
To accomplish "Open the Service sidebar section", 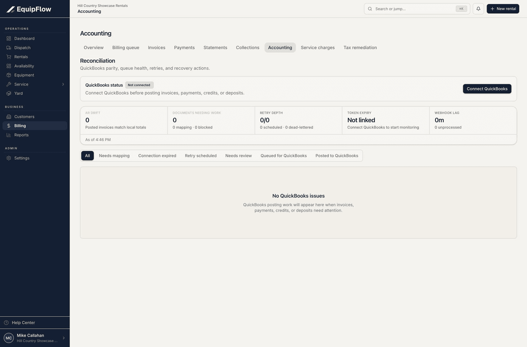I will [35, 84].
